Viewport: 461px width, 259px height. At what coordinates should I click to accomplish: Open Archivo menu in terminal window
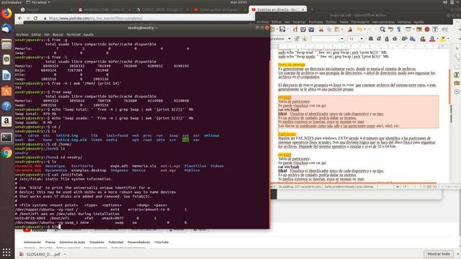pyautogui.click(x=22, y=35)
